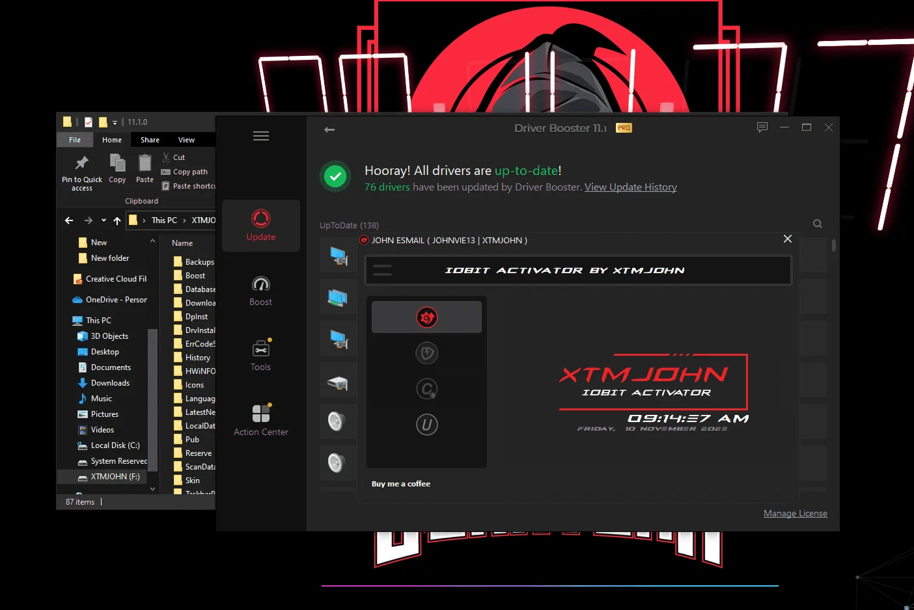The height and width of the screenshot is (610, 914).
Task: Select the History folder in file list
Action: click(192, 358)
